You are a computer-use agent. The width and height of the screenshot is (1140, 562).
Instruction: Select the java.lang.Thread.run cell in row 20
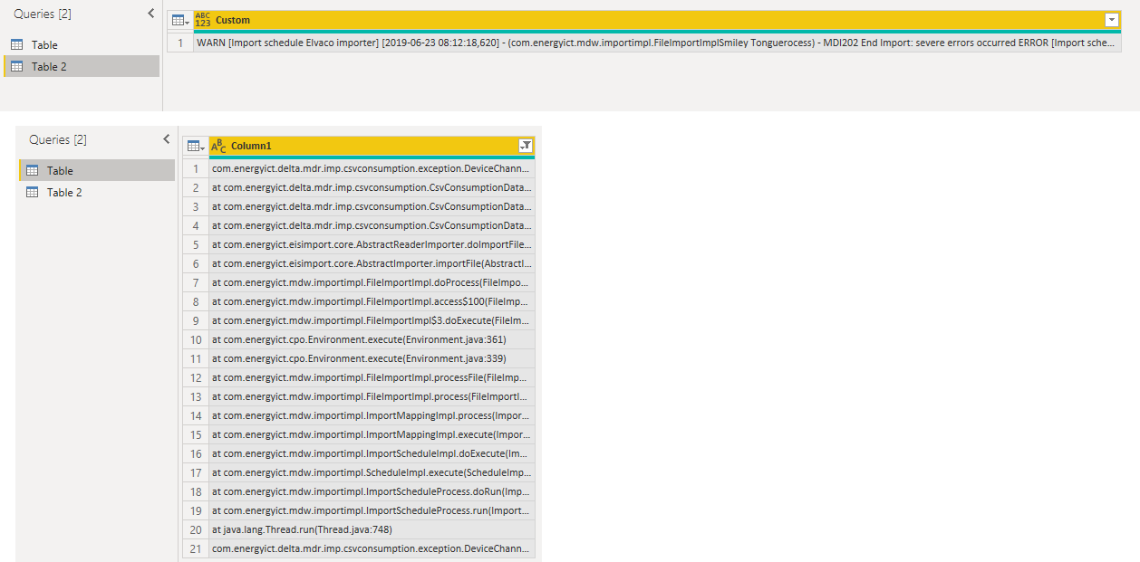(372, 529)
